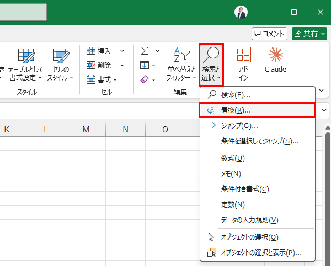Click the AutoSum sigma icon
The height and width of the screenshot is (266, 331).
[145, 51]
